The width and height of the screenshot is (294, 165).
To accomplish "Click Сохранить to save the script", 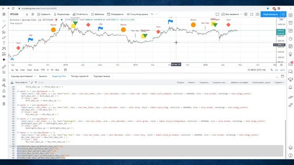I will 204,82.
